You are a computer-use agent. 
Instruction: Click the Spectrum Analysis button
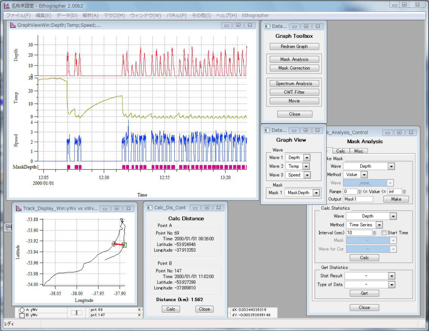[294, 83]
